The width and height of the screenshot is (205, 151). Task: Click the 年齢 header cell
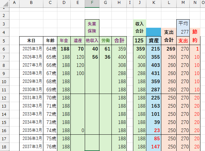[50, 41]
